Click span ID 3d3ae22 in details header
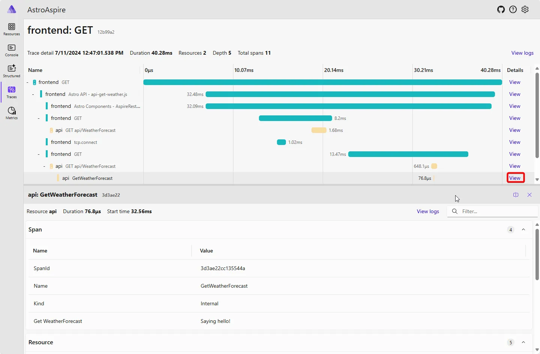Screen dimensions: 540x354 (111, 195)
